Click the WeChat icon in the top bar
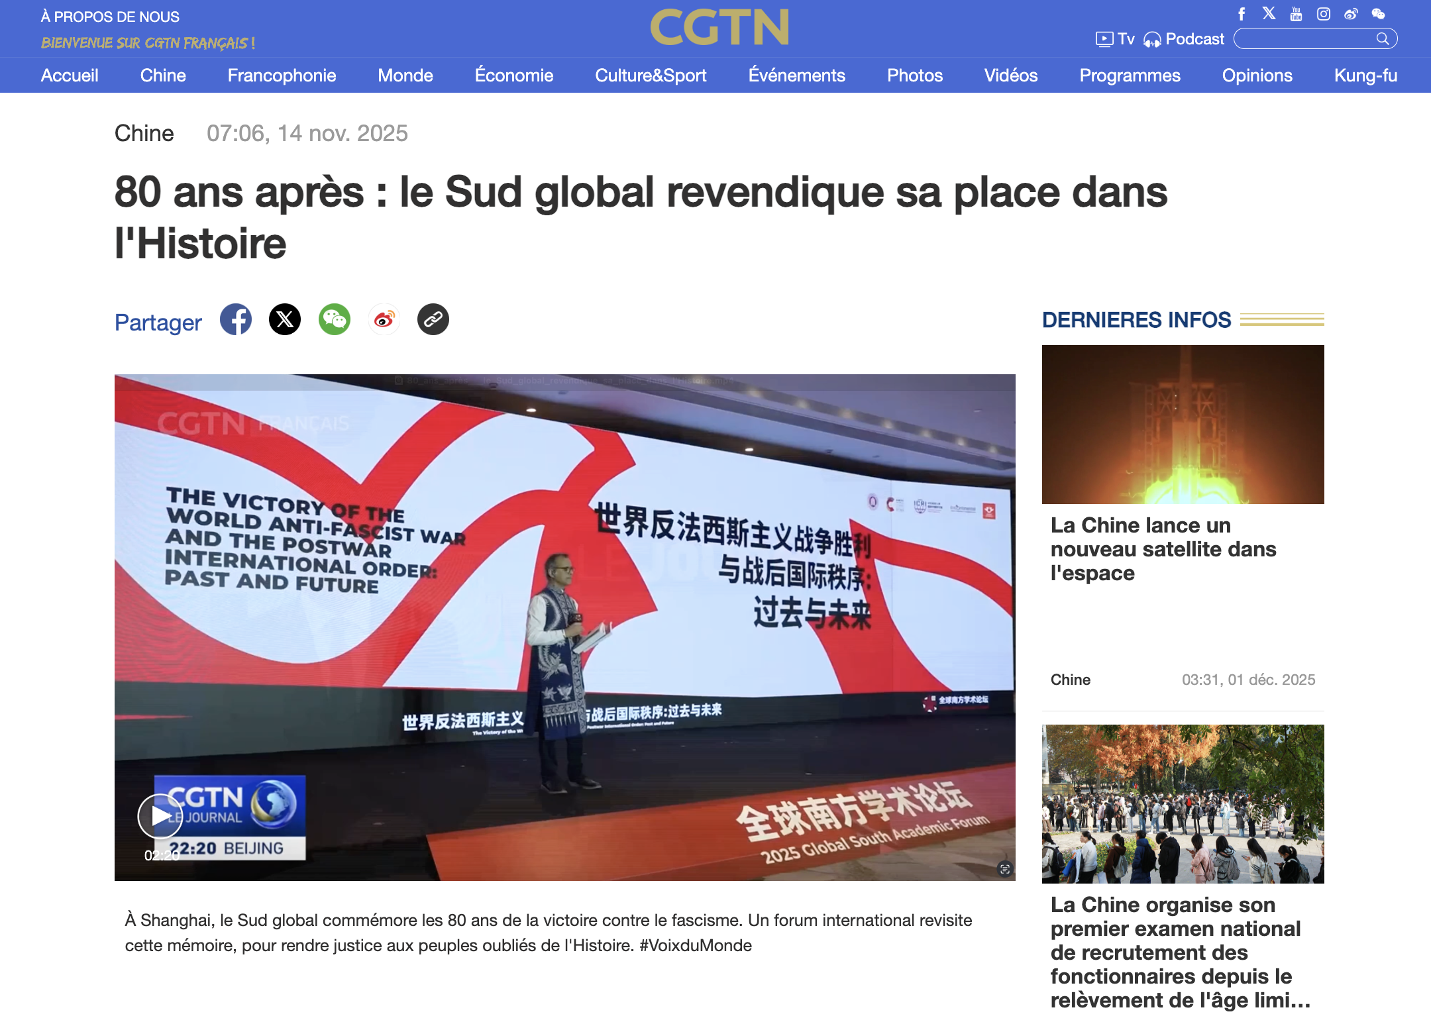1431x1024 pixels. 1378,13
